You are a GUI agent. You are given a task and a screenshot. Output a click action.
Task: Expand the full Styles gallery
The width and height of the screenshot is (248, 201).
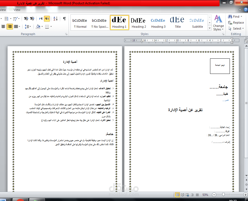[x=210, y=28]
